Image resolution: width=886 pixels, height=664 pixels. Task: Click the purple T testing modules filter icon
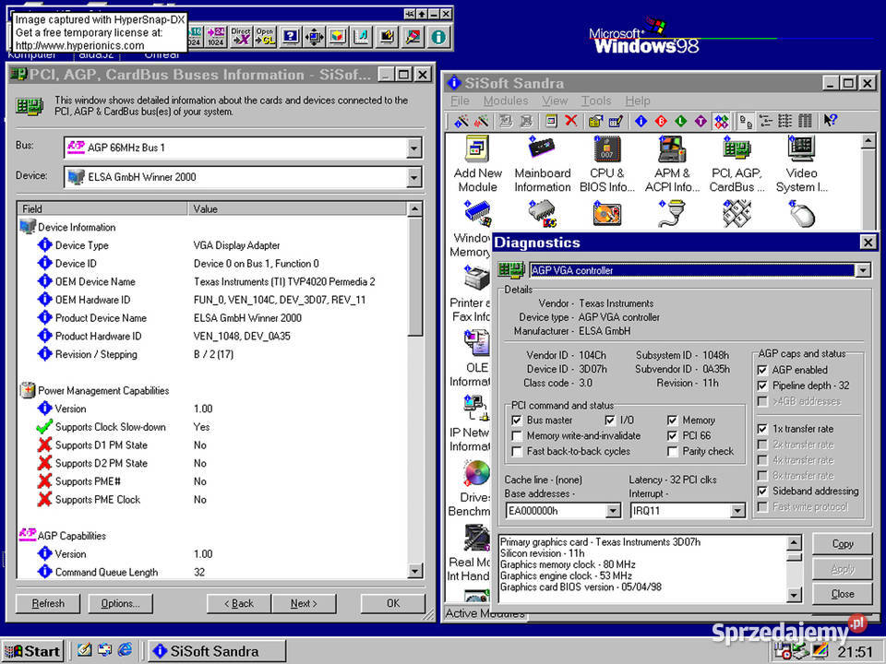[700, 120]
